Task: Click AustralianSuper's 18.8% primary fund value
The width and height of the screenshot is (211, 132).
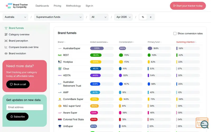Action: click(x=156, y=48)
